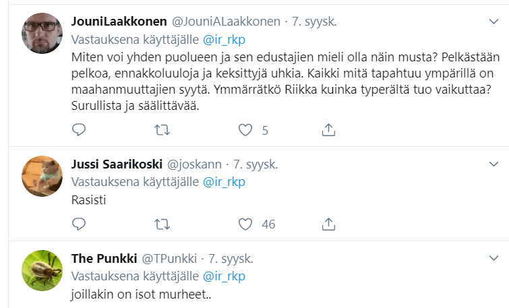The width and height of the screenshot is (509, 308).
Task: Go to the @joskann handle
Action: [194, 164]
